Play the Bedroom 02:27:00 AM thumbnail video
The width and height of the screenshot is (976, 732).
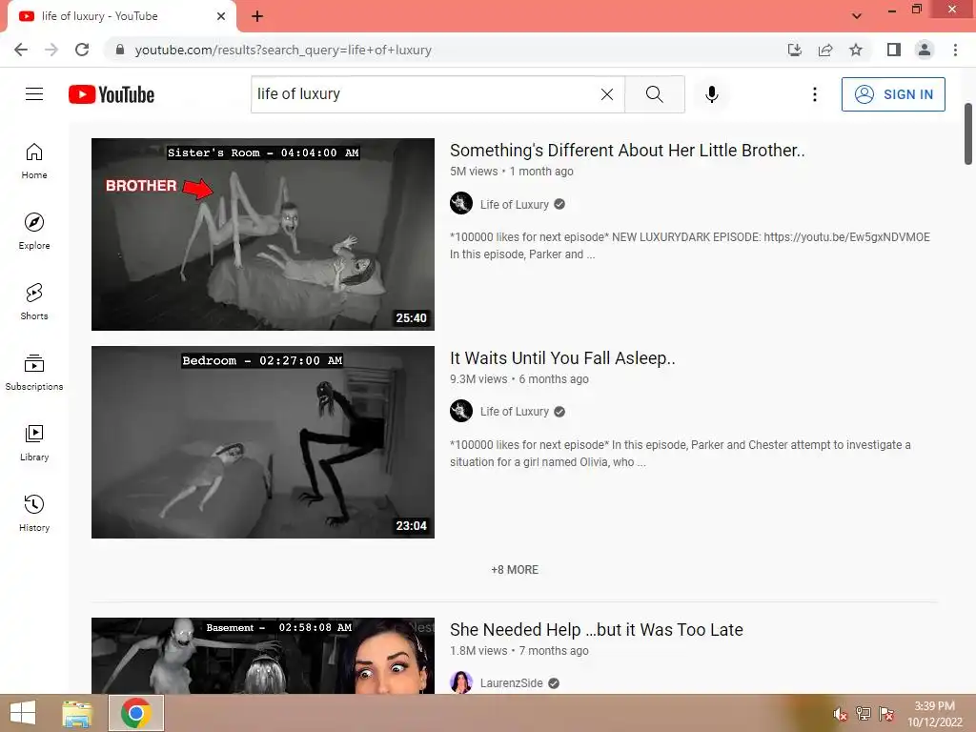(263, 442)
